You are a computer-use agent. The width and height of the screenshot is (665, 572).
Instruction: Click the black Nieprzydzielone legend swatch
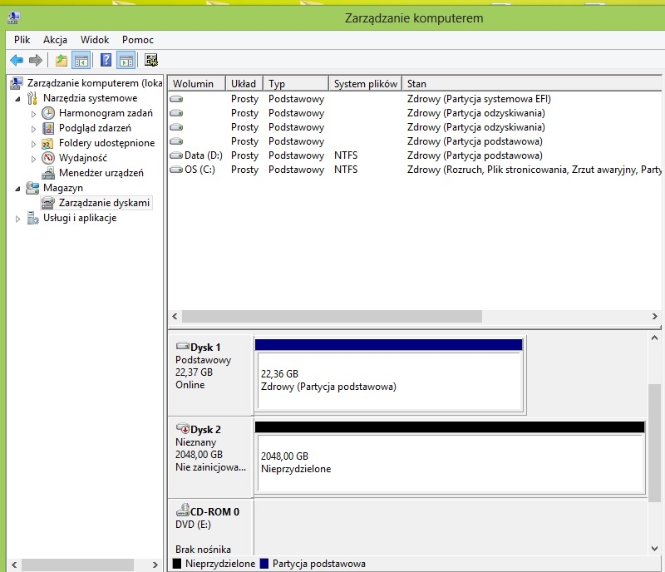pyautogui.click(x=177, y=564)
